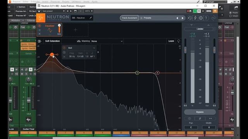Open the VST3 dropdown arrow
The height and width of the screenshot is (139, 248).
pos(92,11)
